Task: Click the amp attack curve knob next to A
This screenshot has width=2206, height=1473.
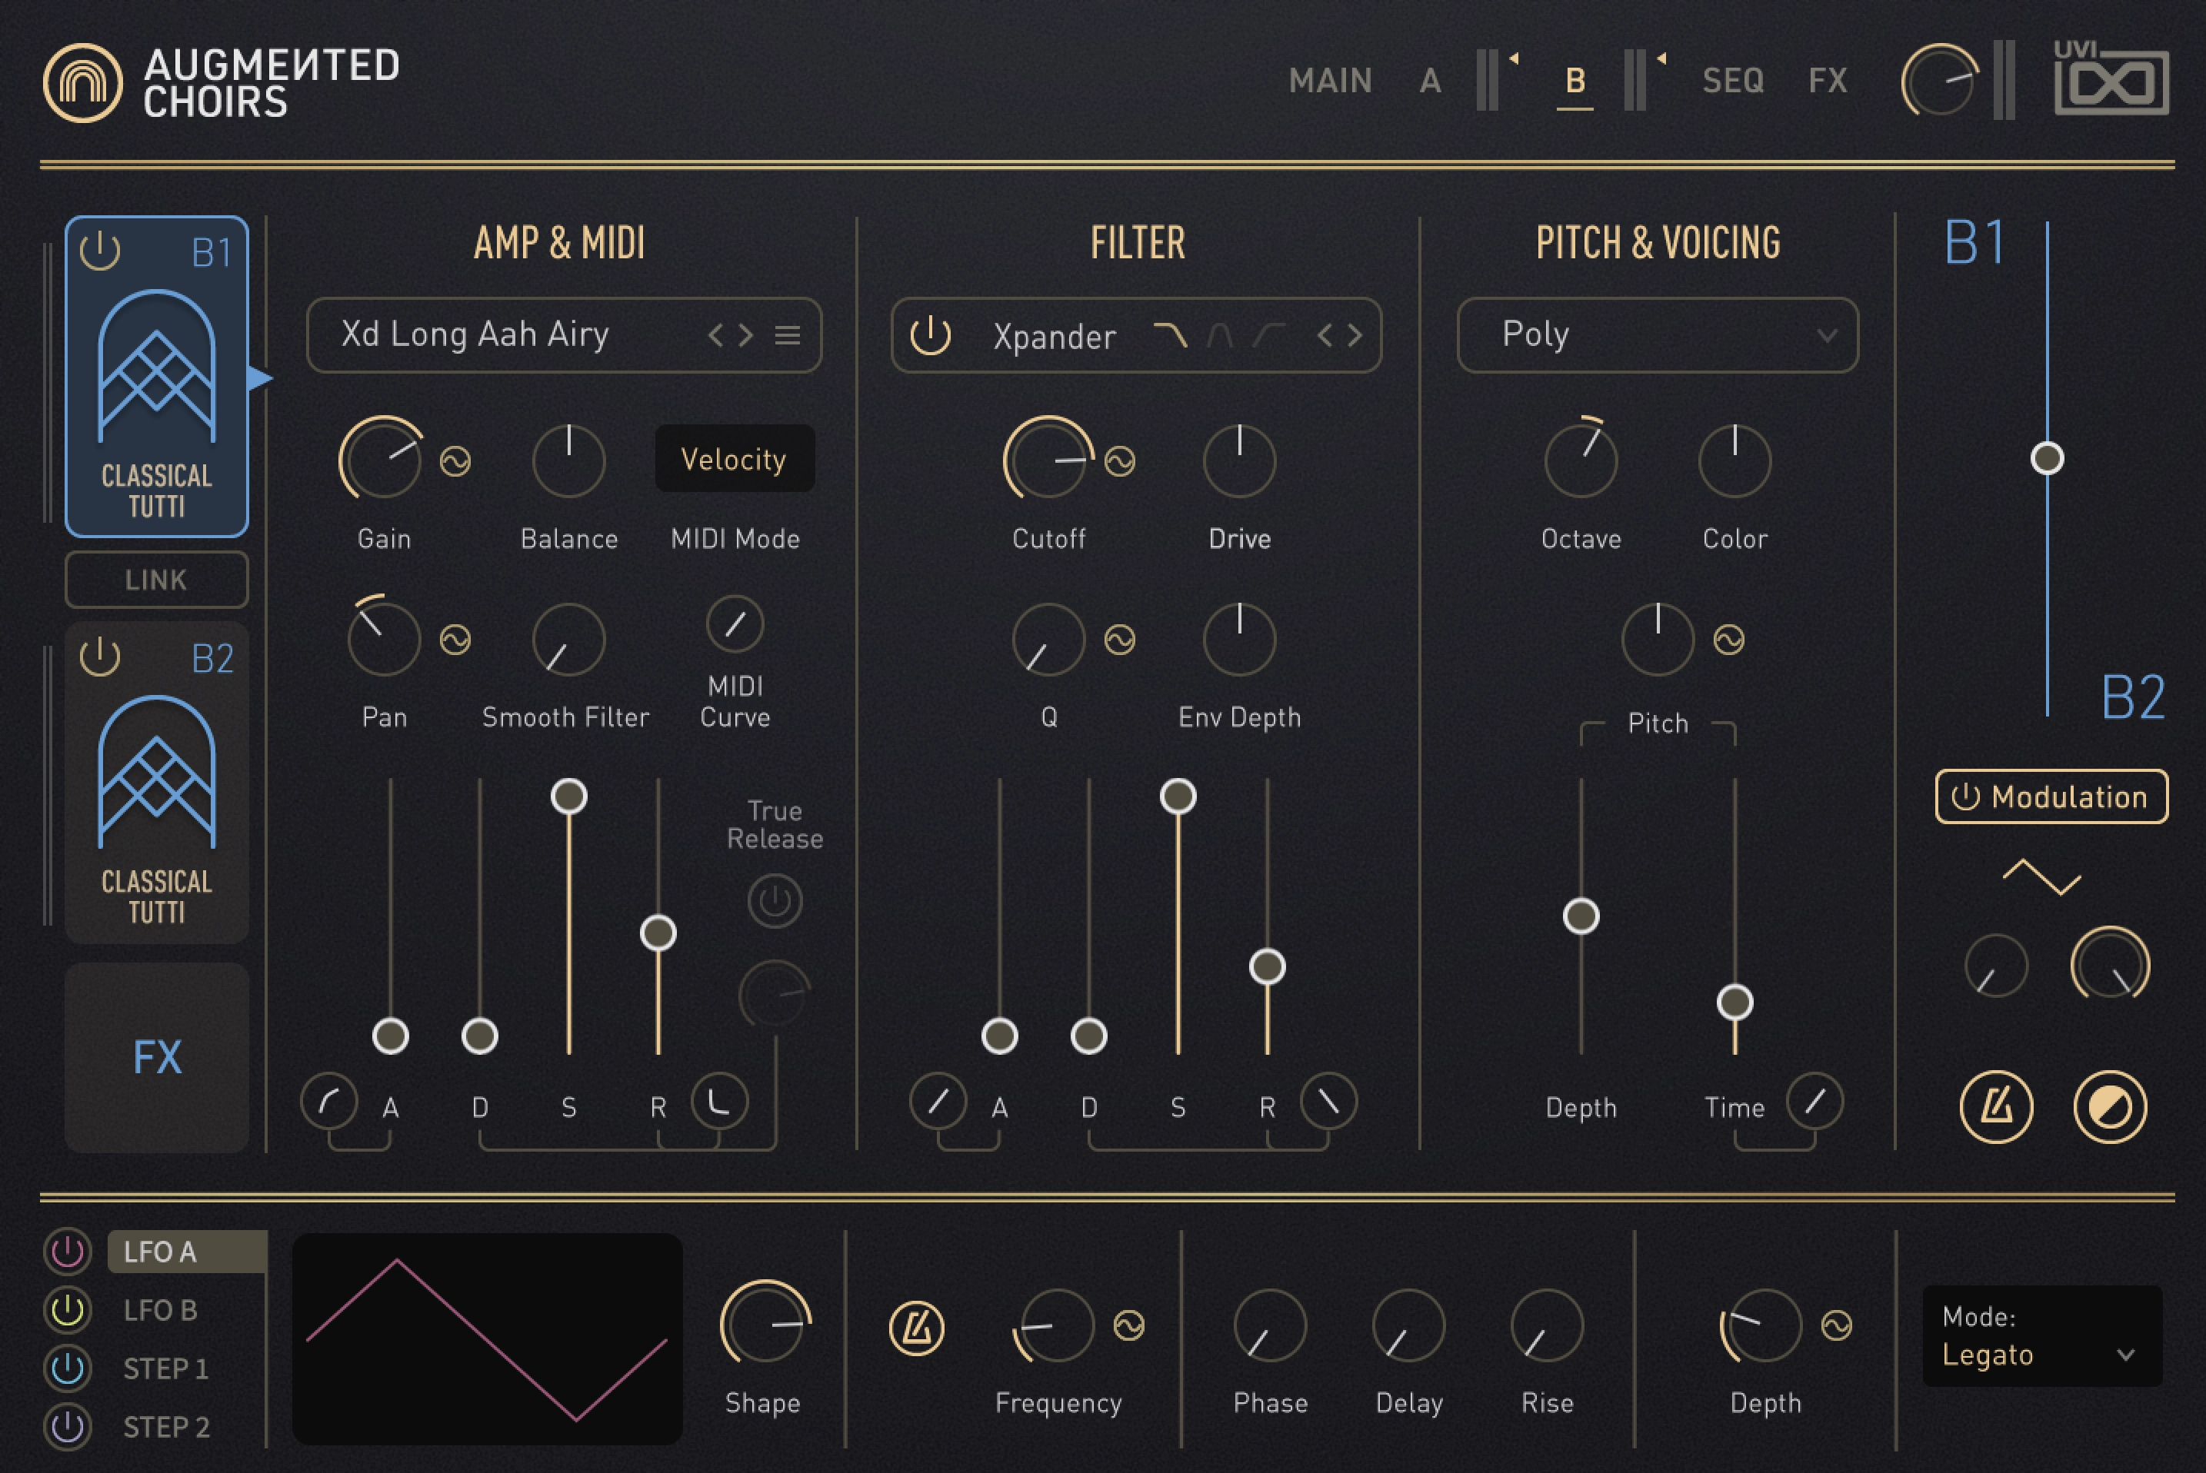Action: (x=329, y=1101)
